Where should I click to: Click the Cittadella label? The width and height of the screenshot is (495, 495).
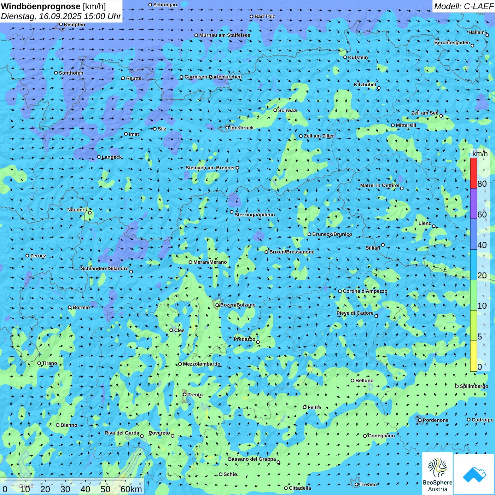(x=300, y=488)
